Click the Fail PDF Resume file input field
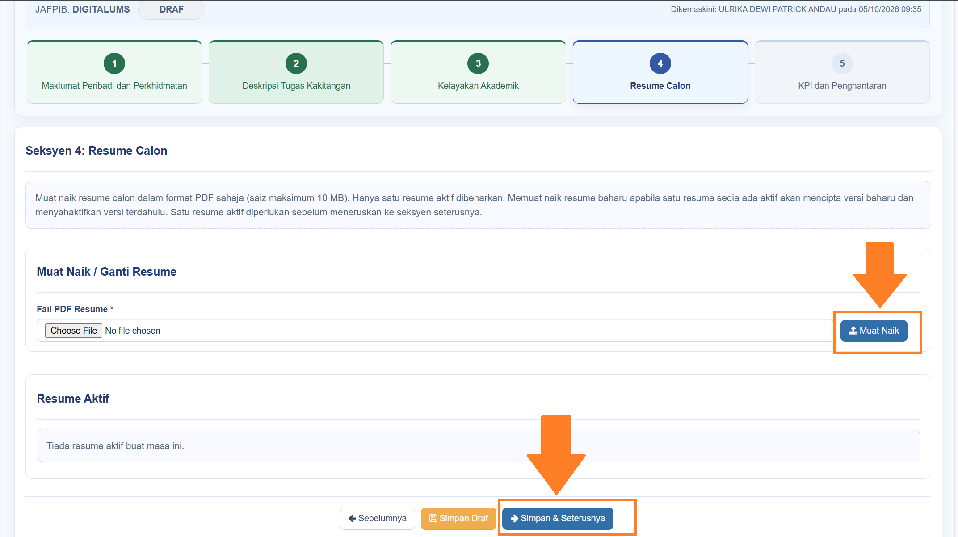Screen dimensions: 958x537 pyautogui.click(x=435, y=331)
